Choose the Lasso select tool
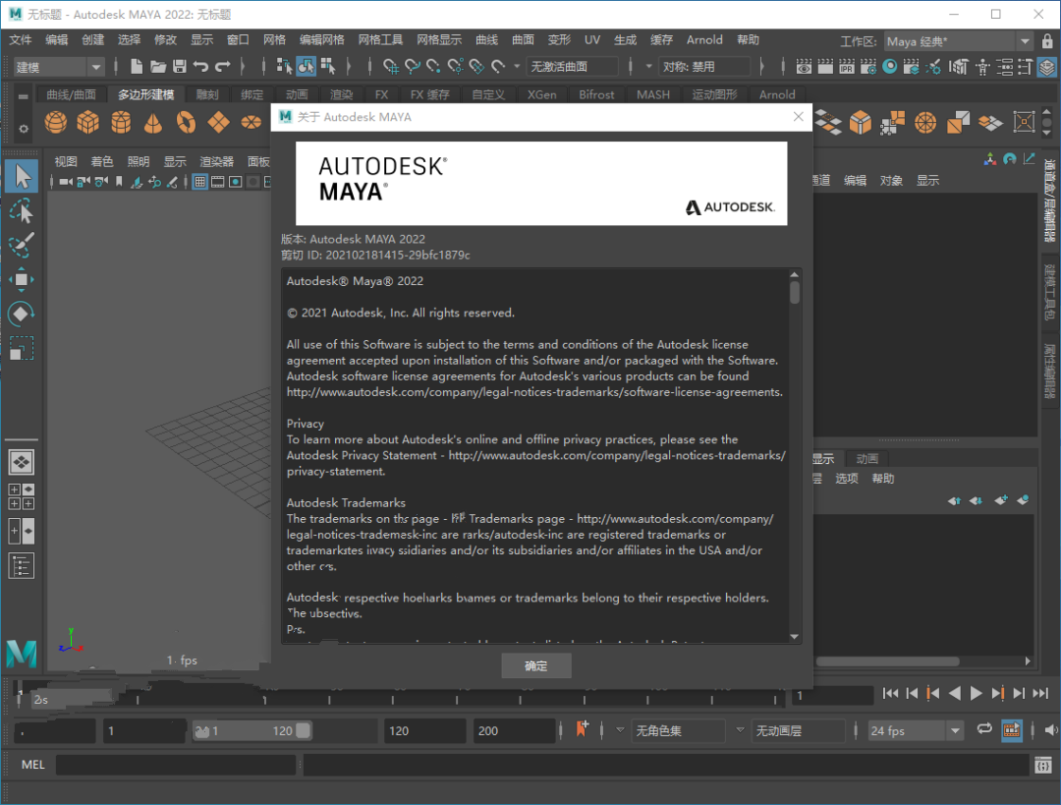 [22, 211]
